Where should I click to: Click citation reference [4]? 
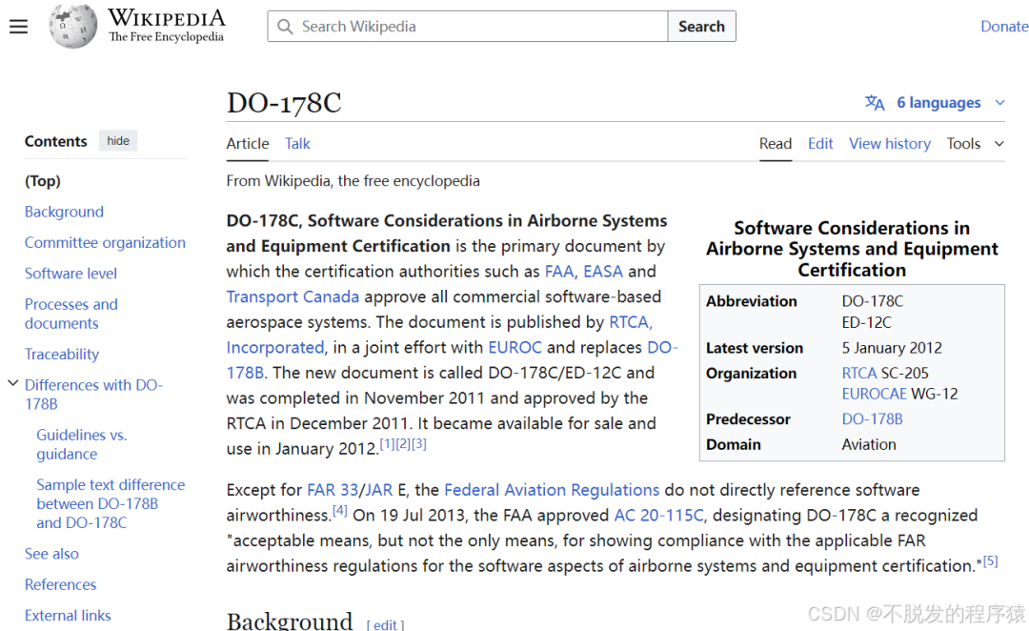pos(340,510)
